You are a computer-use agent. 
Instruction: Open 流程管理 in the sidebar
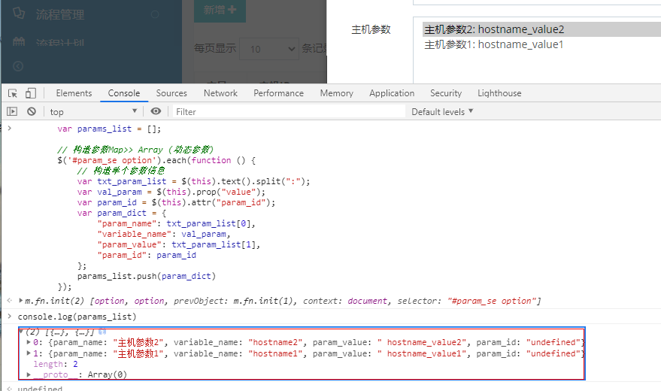60,15
